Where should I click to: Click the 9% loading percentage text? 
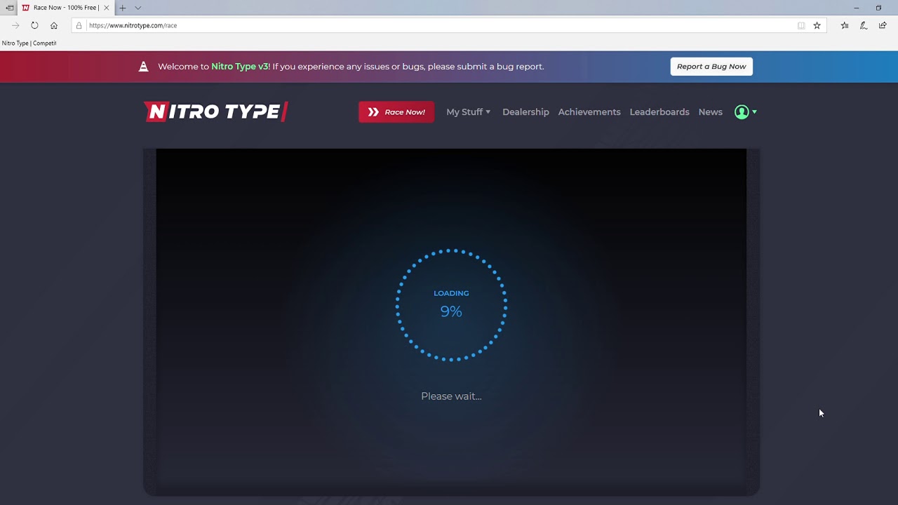451,311
